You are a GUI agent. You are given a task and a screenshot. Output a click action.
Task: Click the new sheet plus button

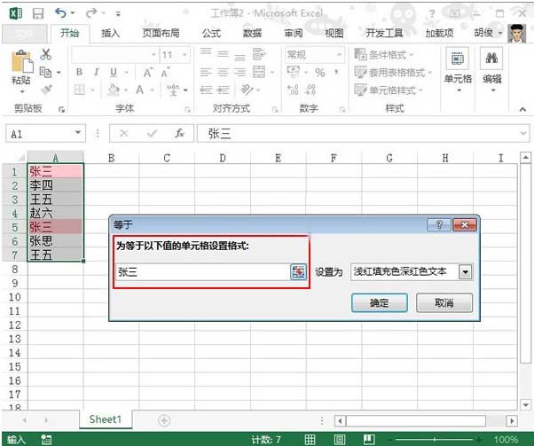pos(164,420)
